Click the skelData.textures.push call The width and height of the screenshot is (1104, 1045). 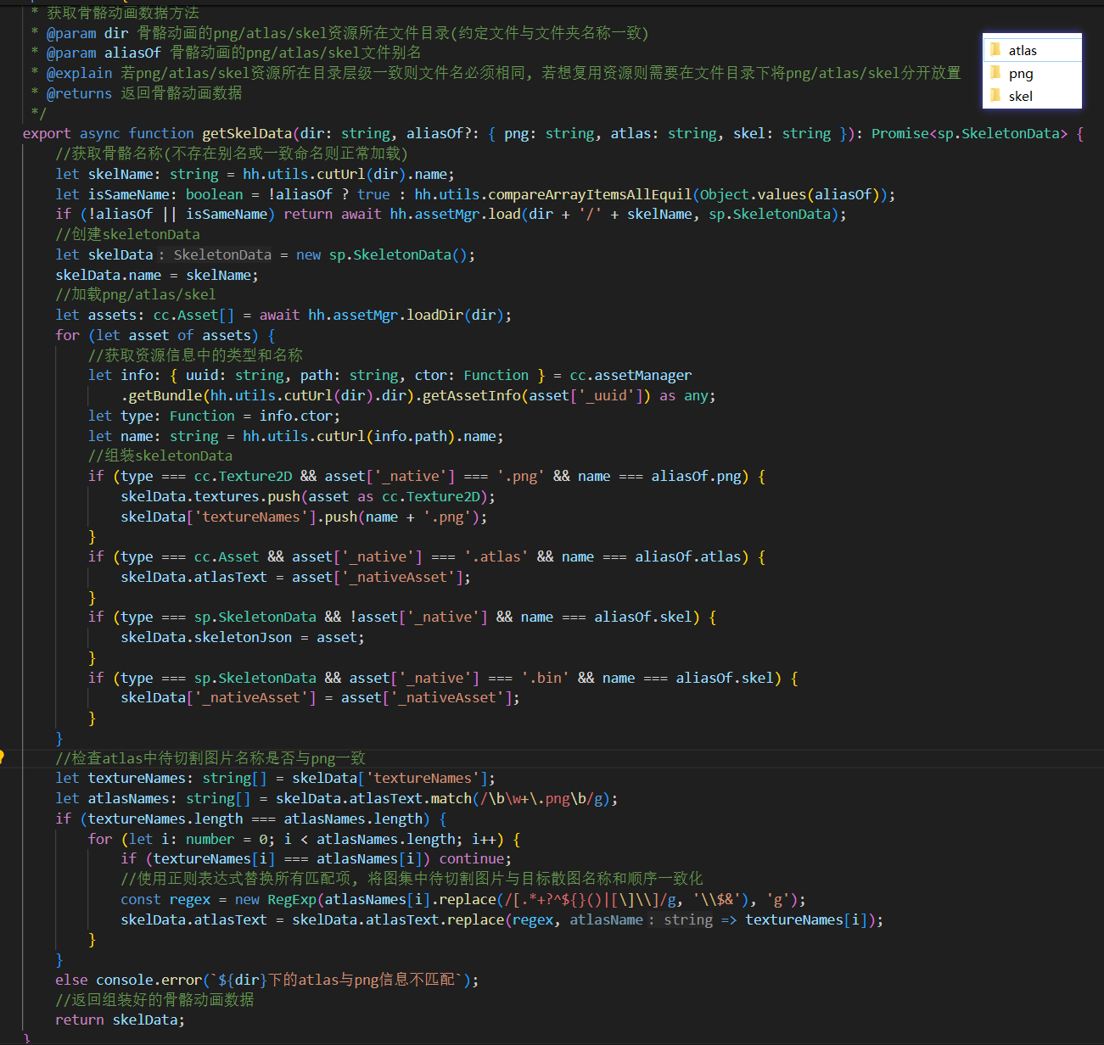[x=210, y=496]
